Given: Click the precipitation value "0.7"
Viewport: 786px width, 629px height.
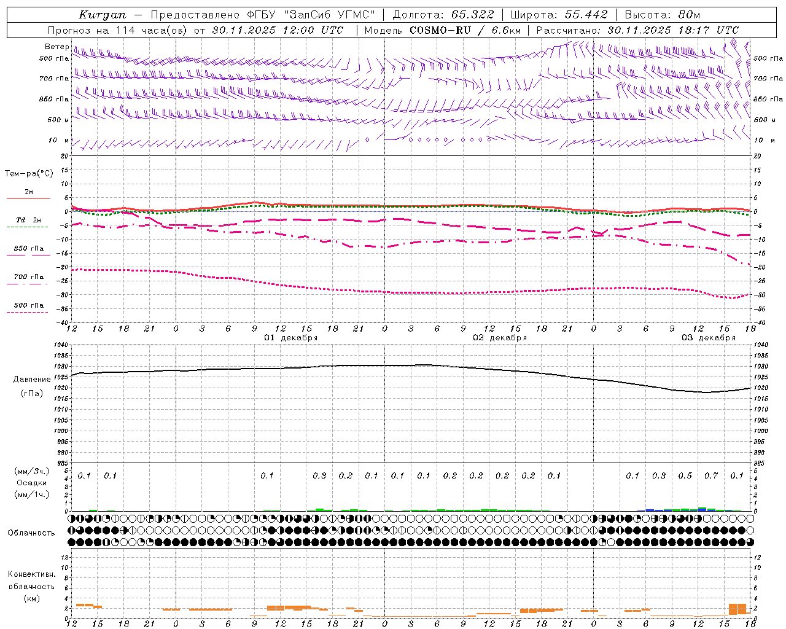Looking at the screenshot, I should pos(711,476).
